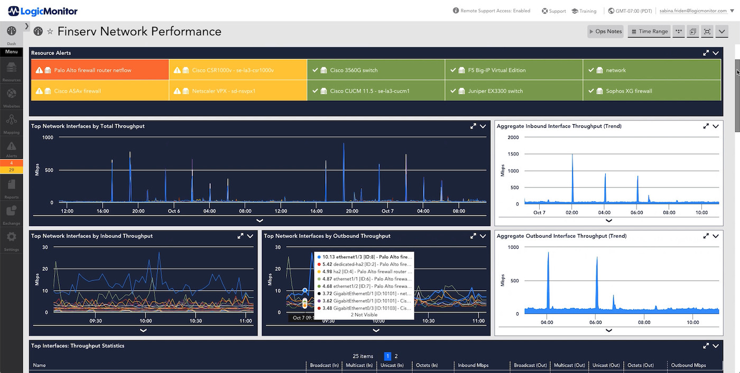Favorite this dashboard with the star icon
Viewport: 740px width, 373px height.
tap(50, 32)
